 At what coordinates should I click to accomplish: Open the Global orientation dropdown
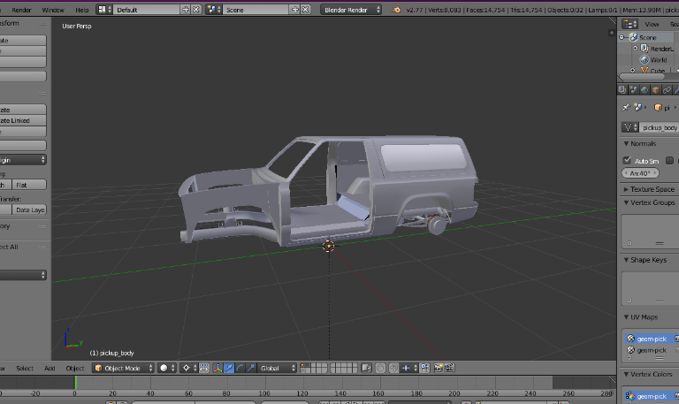[x=277, y=368]
